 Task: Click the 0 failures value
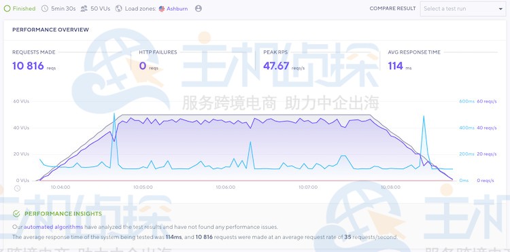pos(143,66)
